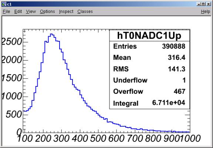Click the Mean row in stats box

(149, 58)
